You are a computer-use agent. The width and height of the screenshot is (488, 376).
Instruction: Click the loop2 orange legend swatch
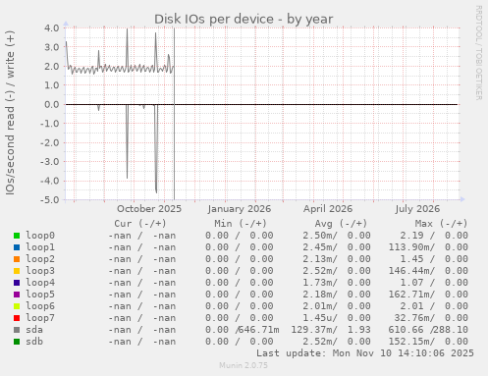tap(17, 259)
